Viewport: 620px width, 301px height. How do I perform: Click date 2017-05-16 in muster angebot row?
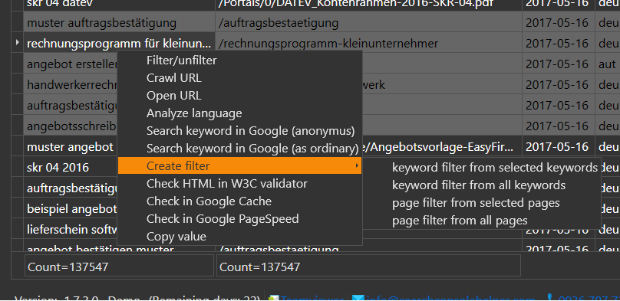[x=559, y=147]
